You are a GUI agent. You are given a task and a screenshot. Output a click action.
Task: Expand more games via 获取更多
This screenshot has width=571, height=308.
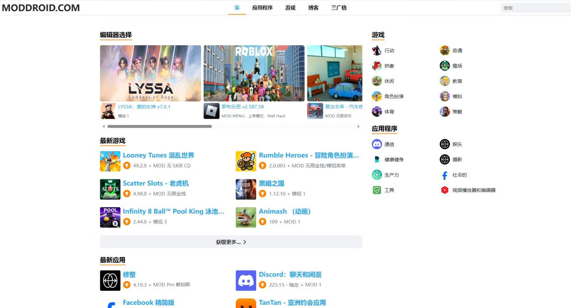coord(231,242)
